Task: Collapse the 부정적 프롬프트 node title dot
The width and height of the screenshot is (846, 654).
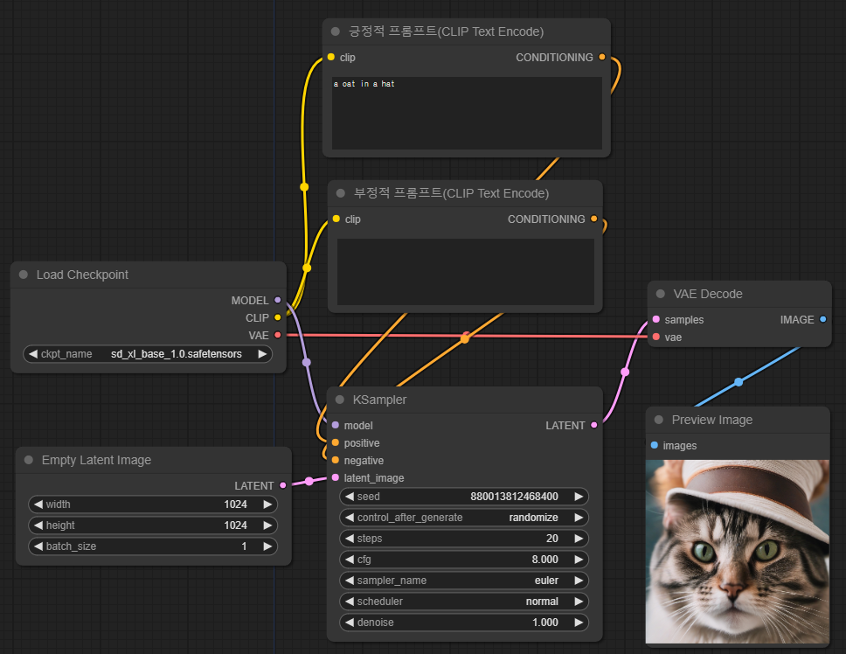Action: tap(341, 193)
